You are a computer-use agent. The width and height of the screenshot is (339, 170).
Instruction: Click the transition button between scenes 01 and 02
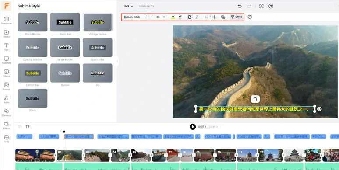(x=56, y=155)
